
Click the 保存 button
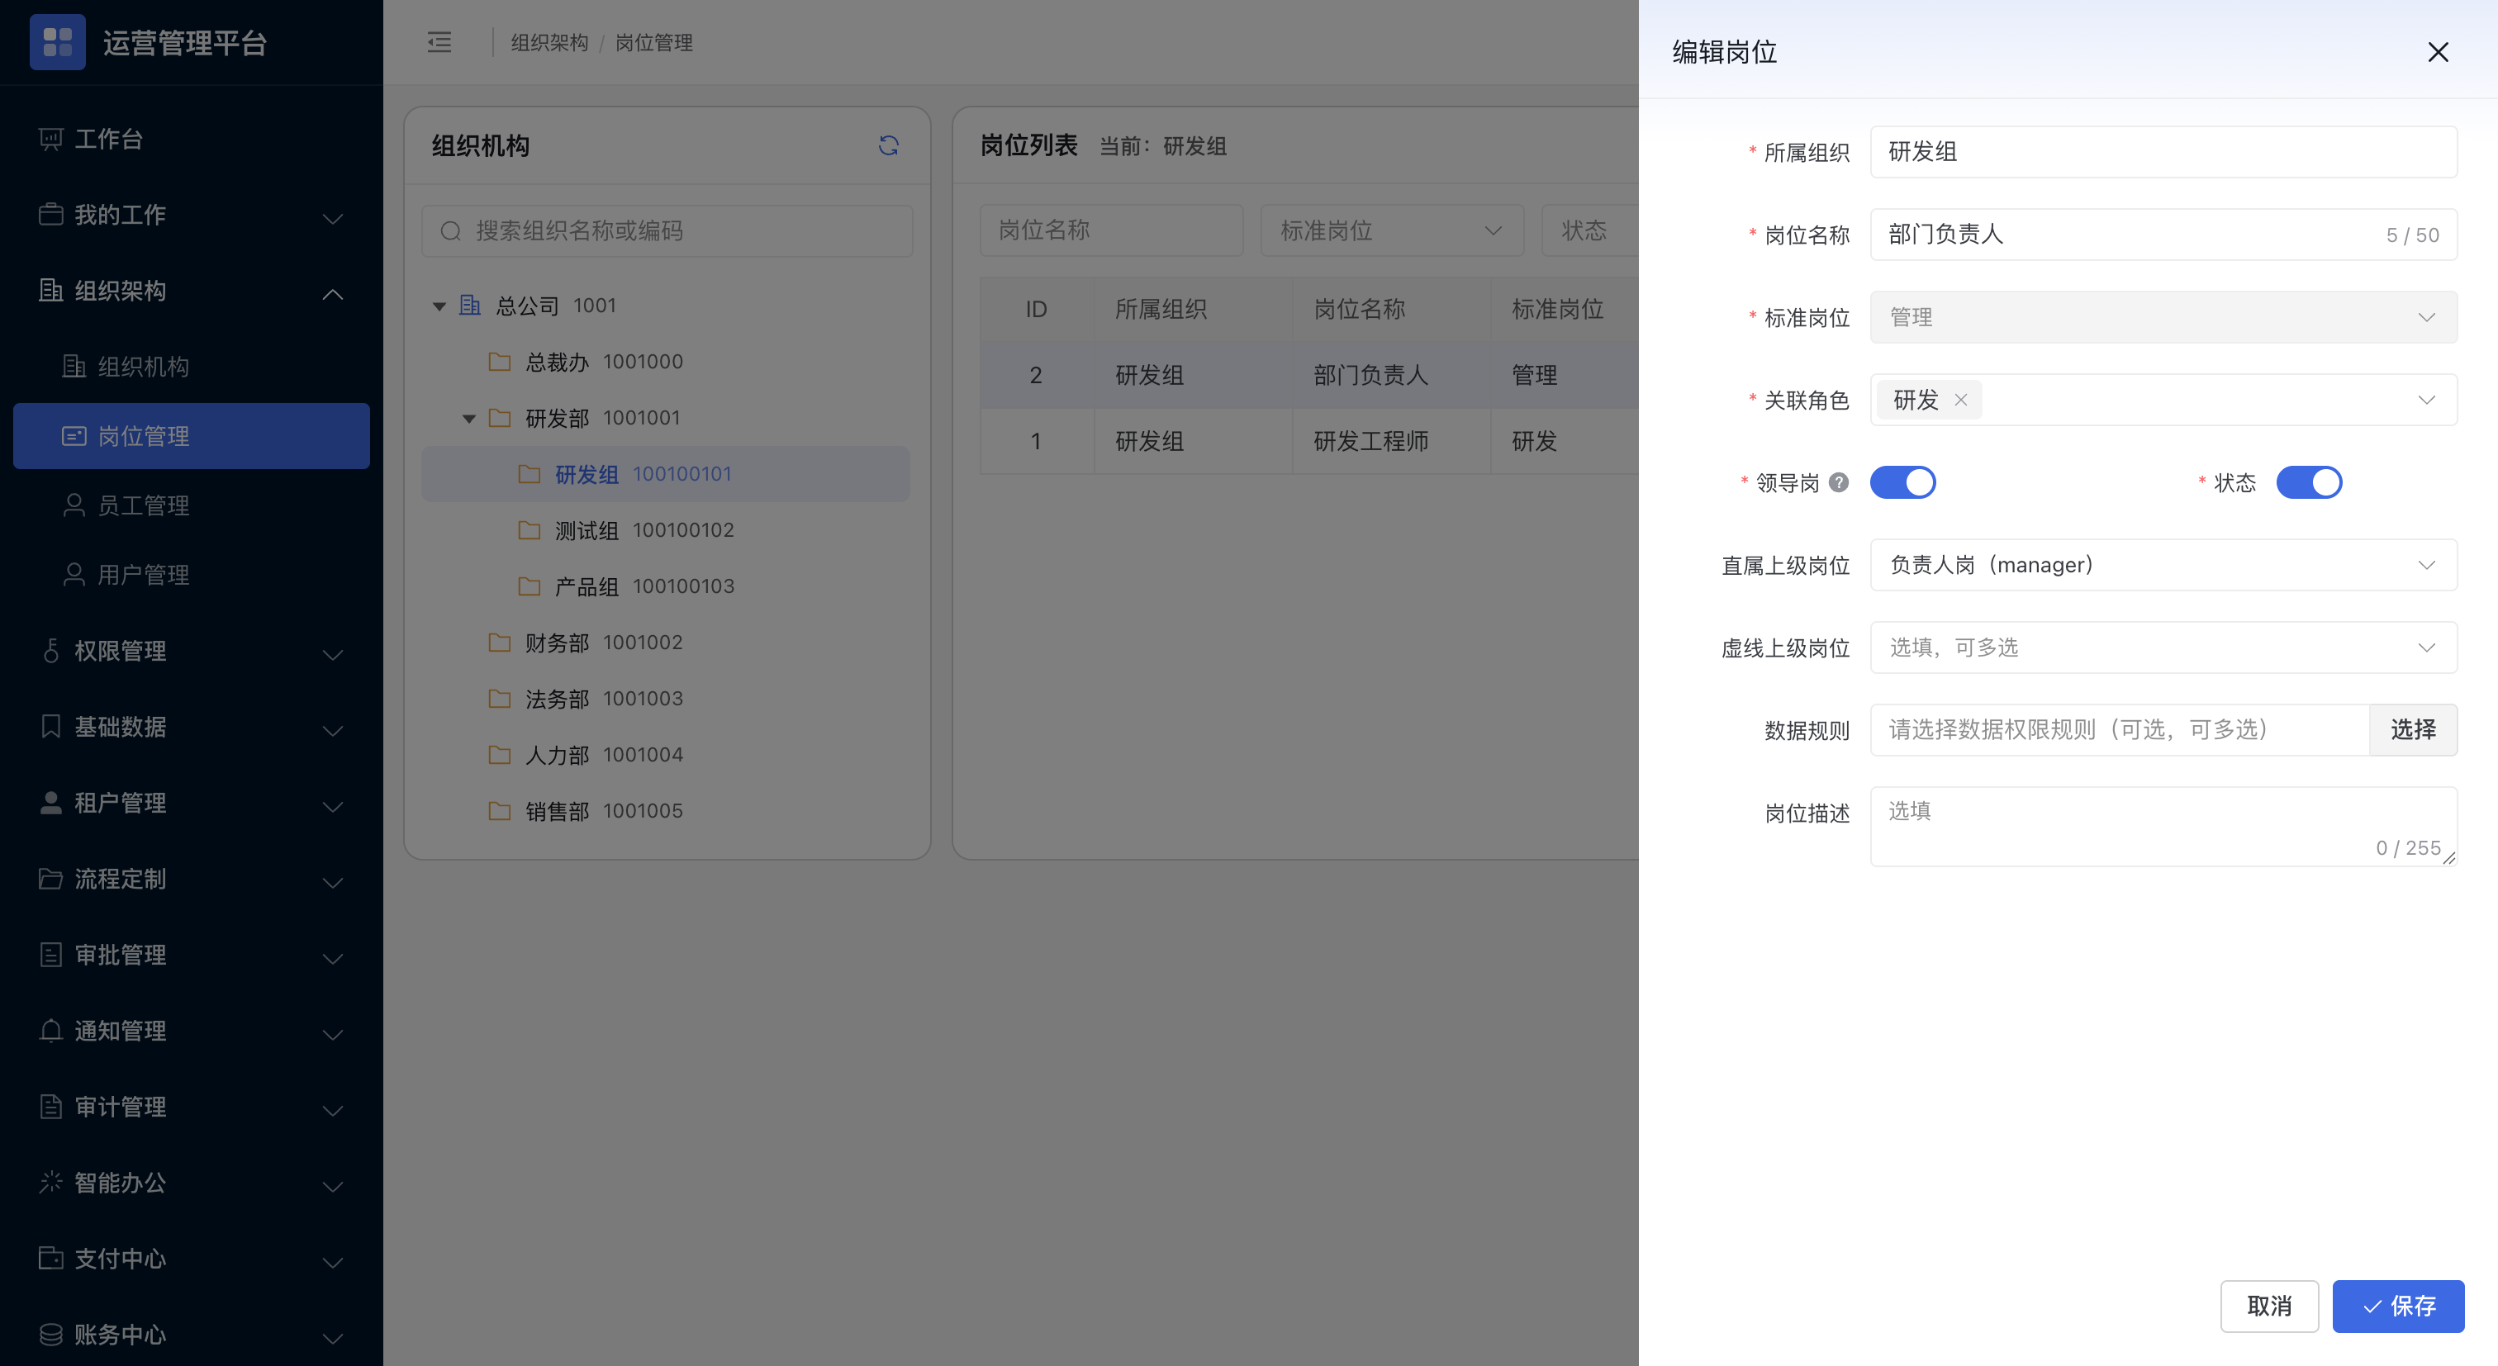pos(2398,1306)
